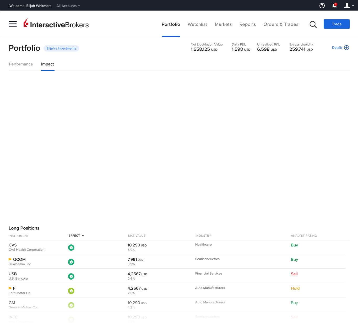Open the help center icon
358x326 pixels.
point(322,6)
